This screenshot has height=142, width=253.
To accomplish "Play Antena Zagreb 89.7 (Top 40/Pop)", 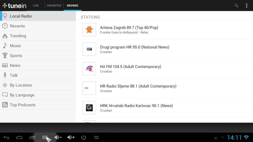I will 164,30.
